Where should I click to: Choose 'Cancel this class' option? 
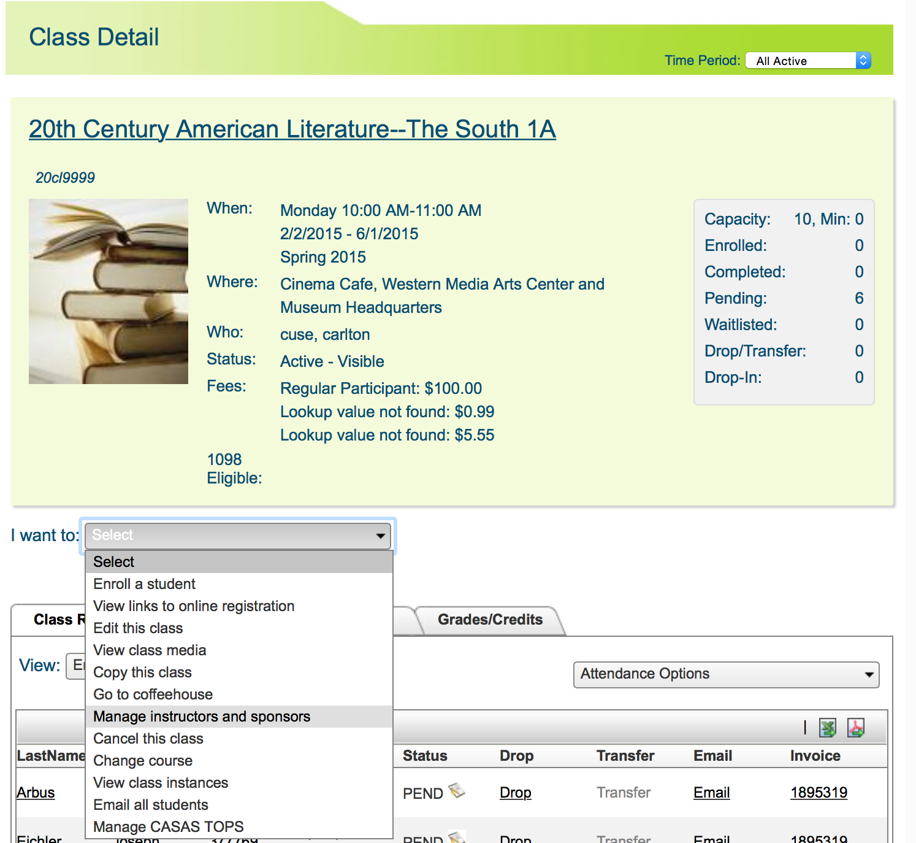[x=148, y=739]
